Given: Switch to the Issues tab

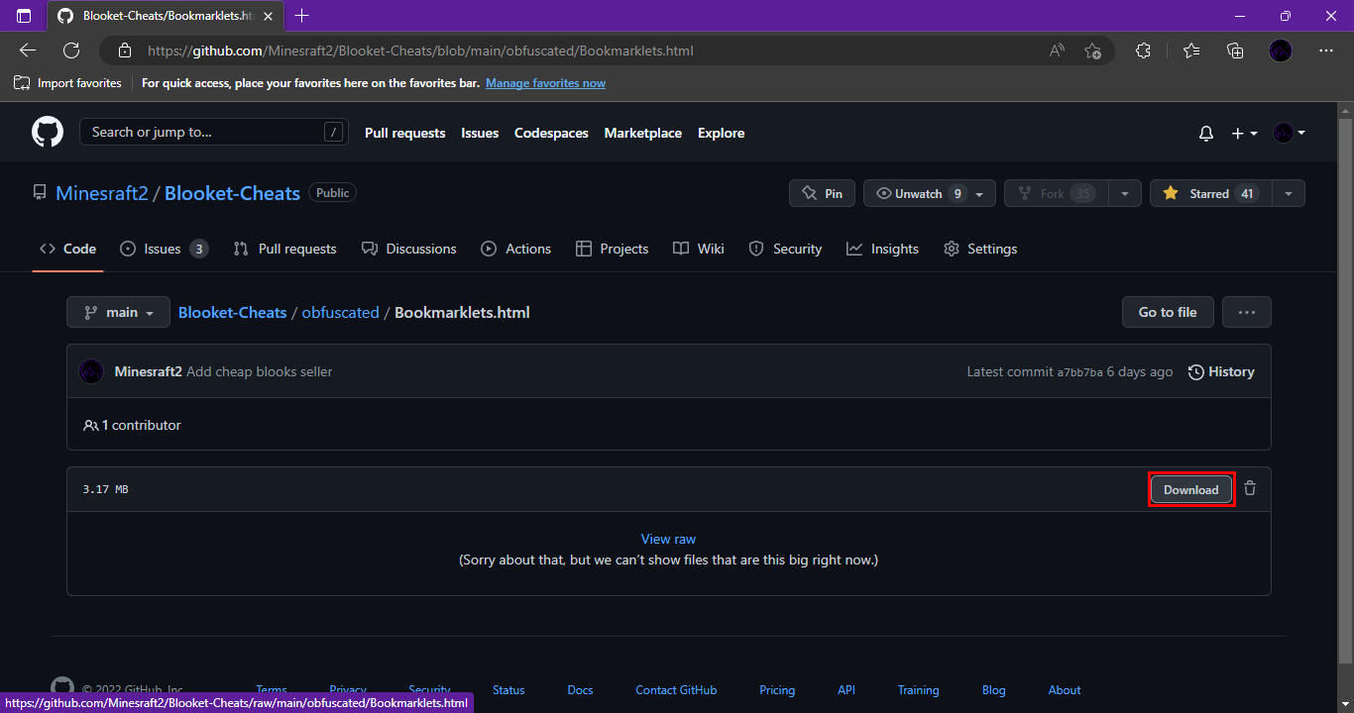Looking at the screenshot, I should coord(164,249).
